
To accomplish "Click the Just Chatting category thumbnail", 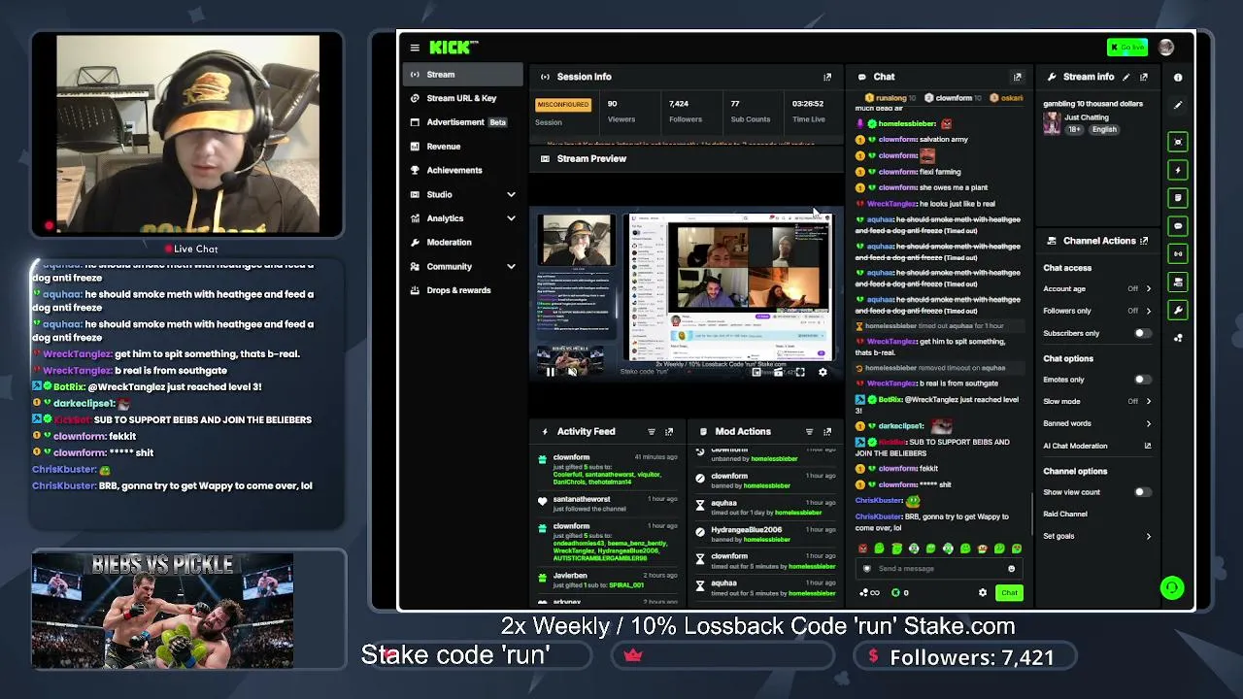I will point(1052,123).
